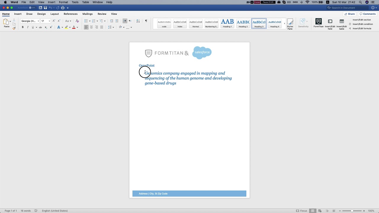
Task: Click the font color red A swatch
Action: 74,27
